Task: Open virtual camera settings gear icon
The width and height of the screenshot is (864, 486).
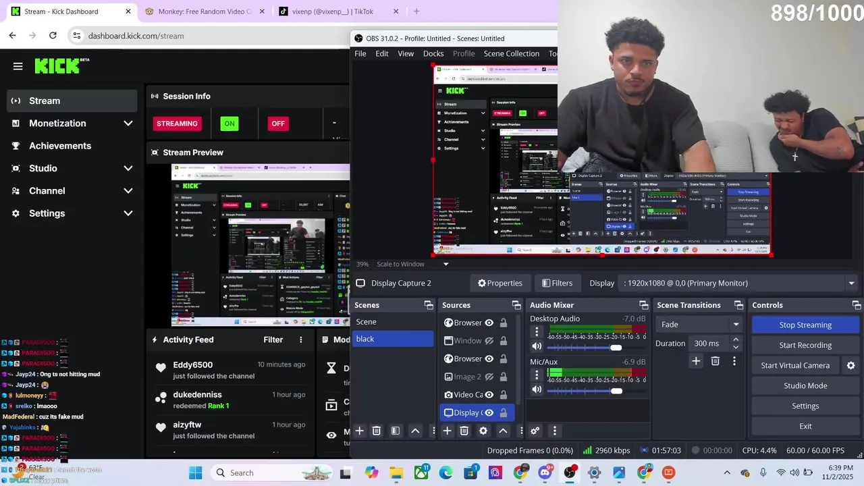Action: click(x=850, y=365)
